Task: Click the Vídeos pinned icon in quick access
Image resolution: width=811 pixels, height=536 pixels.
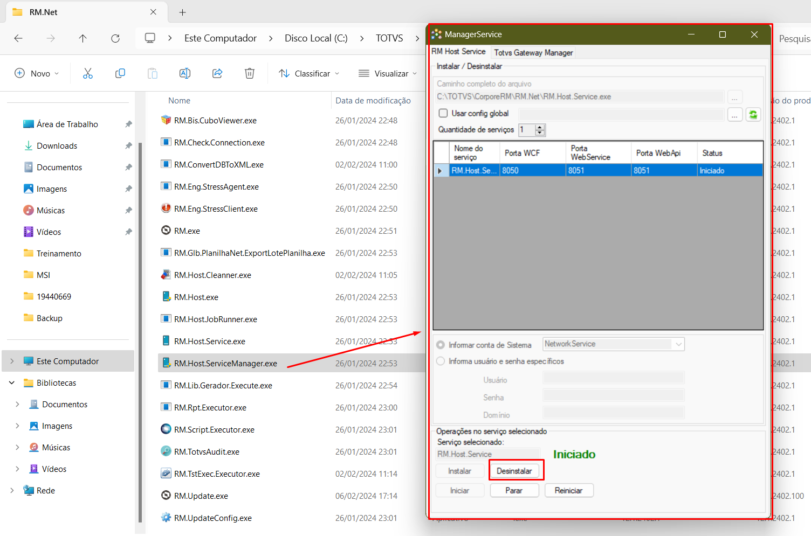Action: click(29, 232)
